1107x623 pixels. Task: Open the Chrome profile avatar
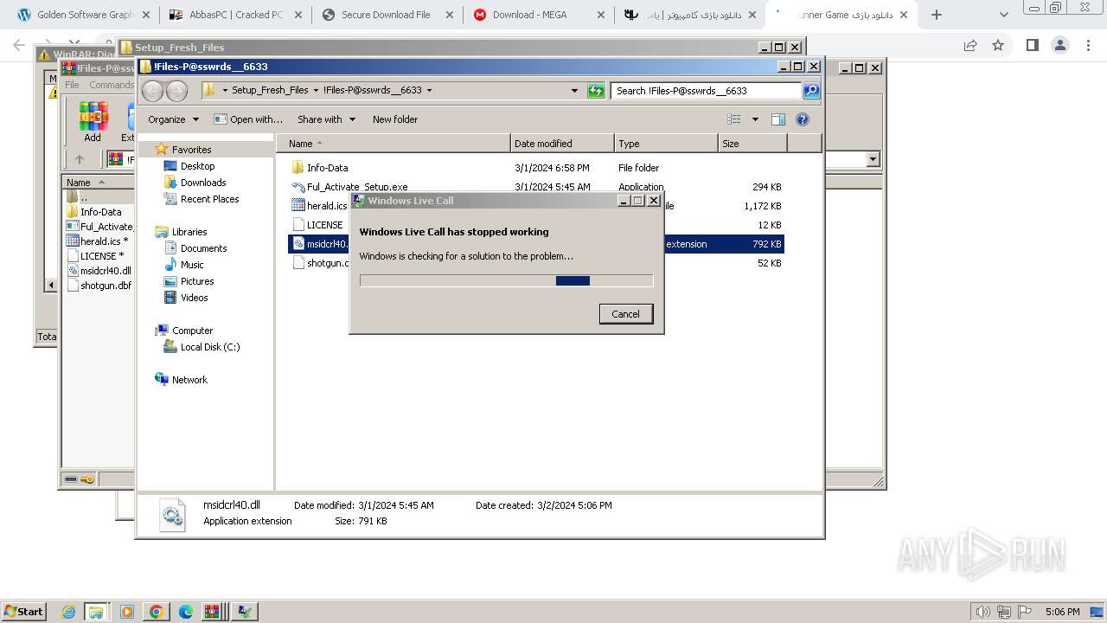pos(1059,45)
